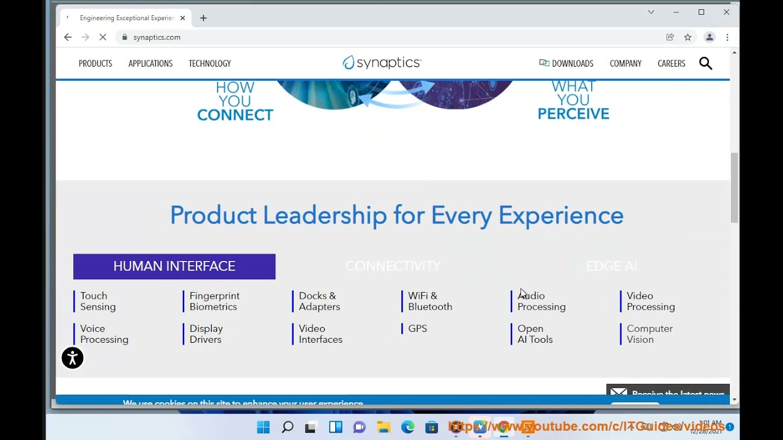
Task: Visit the Docks & Adapters link
Action: point(319,301)
